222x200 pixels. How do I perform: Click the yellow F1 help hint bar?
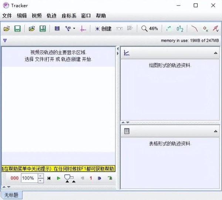[x=58, y=169]
